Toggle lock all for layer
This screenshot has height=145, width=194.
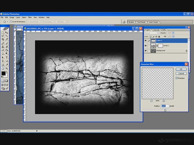click(x=159, y=36)
